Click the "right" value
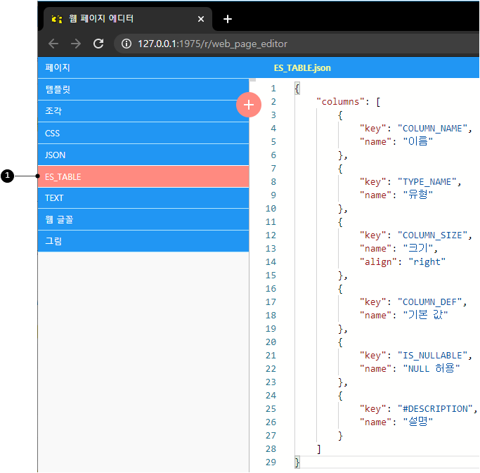This screenshot has width=480, height=473. (x=427, y=261)
